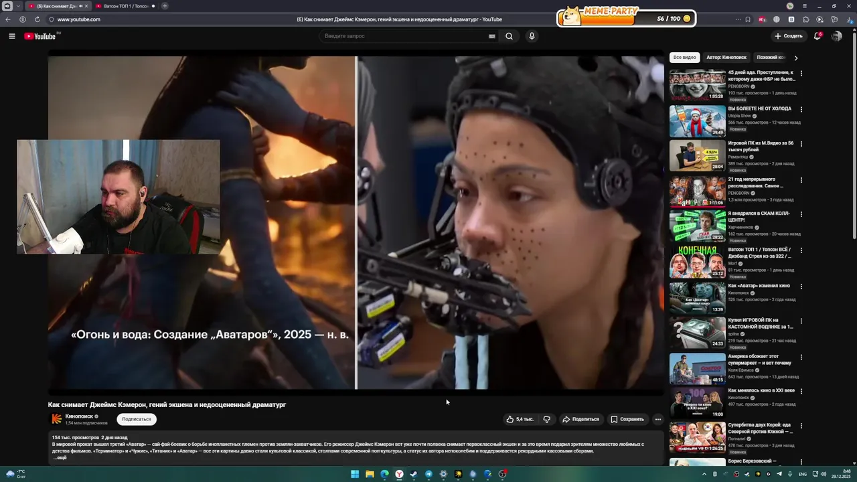Viewport: 857px width, 482px height.
Task: Go back using browser back arrow
Action: pos(8,19)
